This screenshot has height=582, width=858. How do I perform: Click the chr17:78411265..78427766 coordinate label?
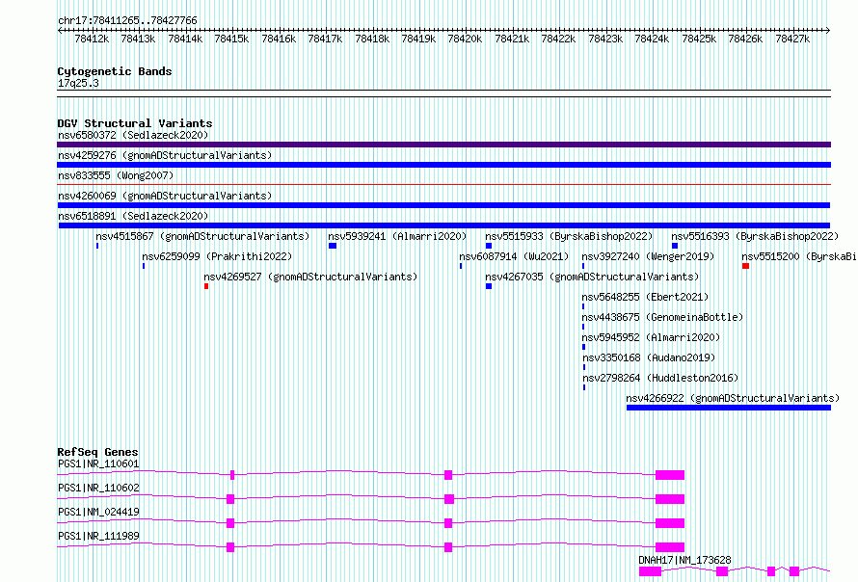click(127, 20)
